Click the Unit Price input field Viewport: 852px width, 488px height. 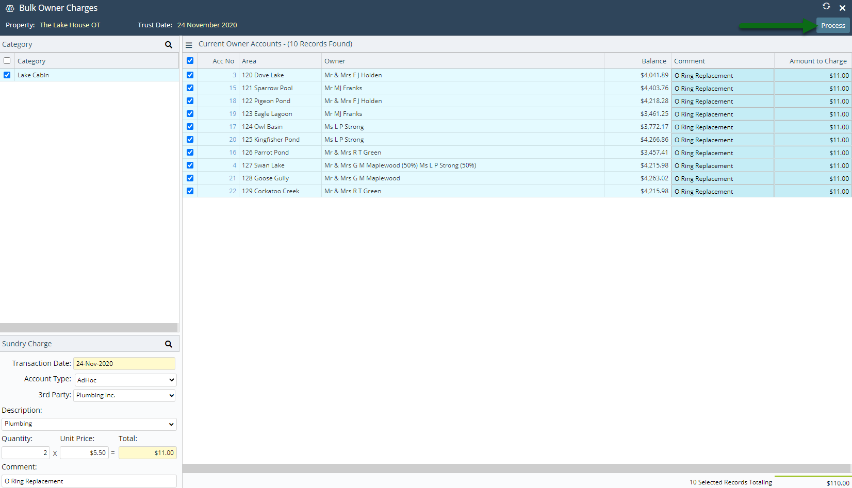(x=84, y=452)
